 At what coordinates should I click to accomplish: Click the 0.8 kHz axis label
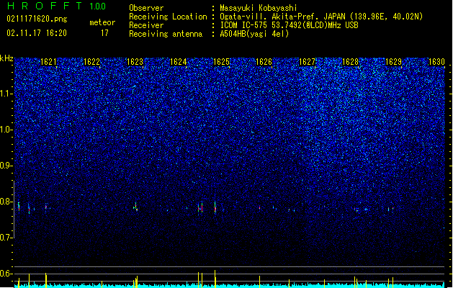point(6,202)
